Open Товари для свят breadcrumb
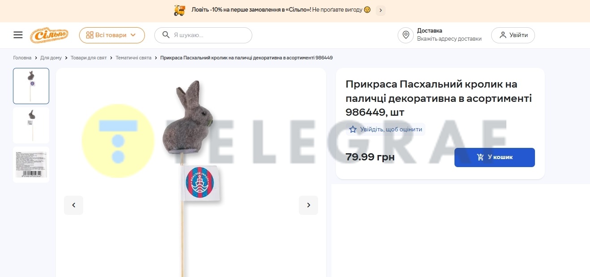590x277 pixels. (89, 58)
